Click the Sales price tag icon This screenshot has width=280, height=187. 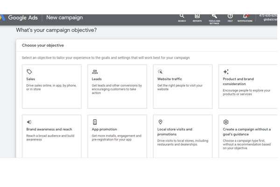(29, 72)
